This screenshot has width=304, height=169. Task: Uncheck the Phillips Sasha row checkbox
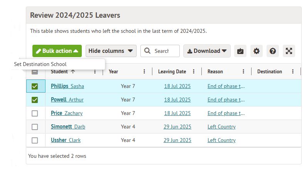[x=35, y=86]
